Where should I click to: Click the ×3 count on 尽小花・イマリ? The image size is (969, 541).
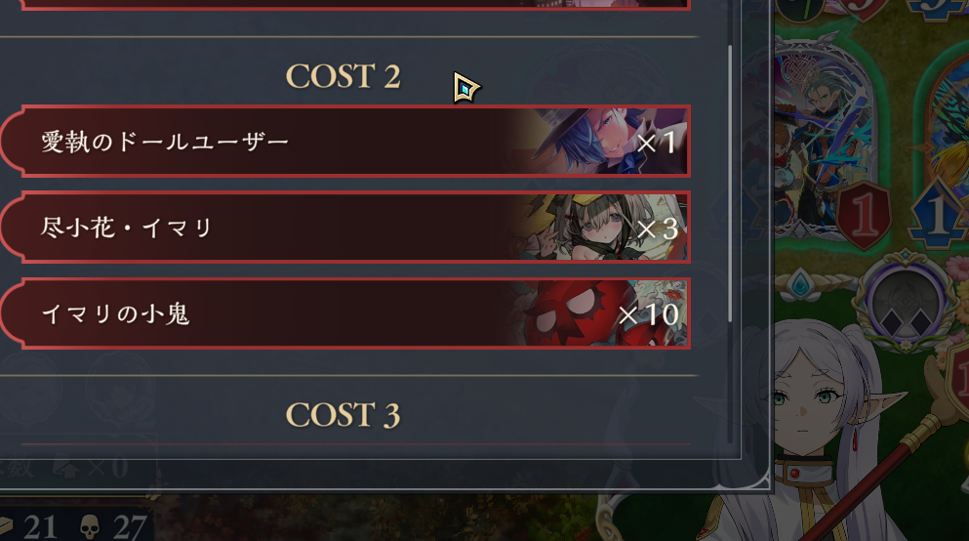[x=658, y=229]
